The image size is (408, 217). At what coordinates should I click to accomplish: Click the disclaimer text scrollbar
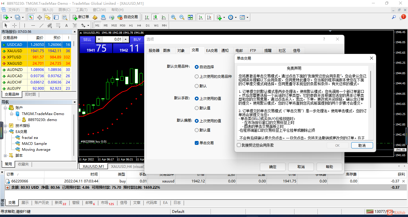click(370, 89)
